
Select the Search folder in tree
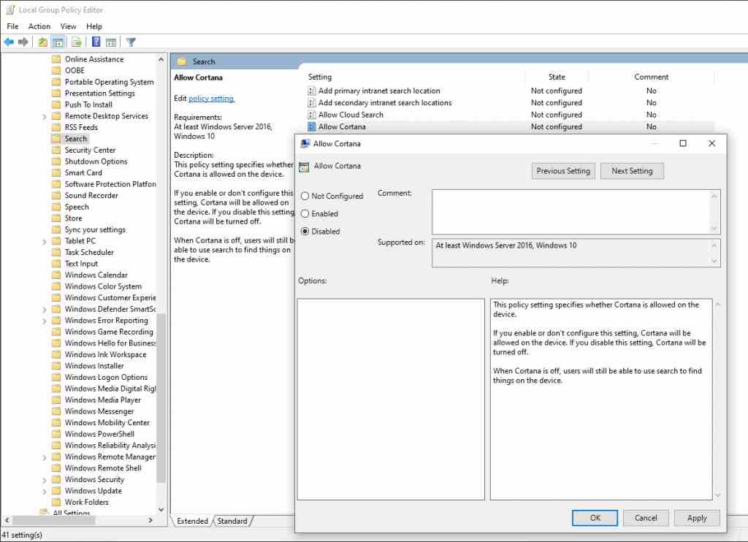(76, 139)
